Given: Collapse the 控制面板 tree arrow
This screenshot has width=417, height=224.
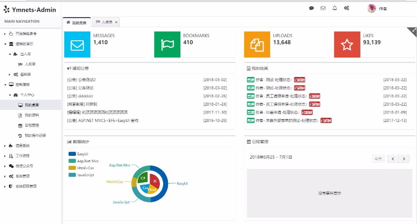Looking at the screenshot, I should click(5, 85).
